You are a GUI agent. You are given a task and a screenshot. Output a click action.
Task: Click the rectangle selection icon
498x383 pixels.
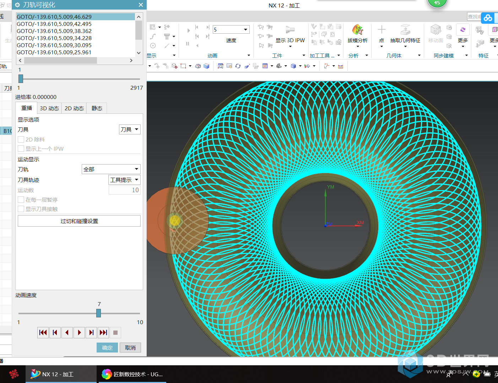tap(183, 66)
